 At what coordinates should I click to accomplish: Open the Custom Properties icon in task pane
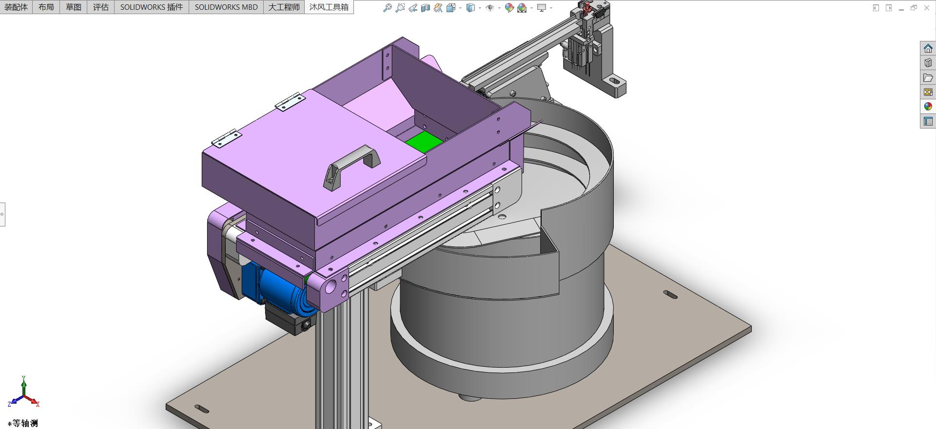point(928,121)
